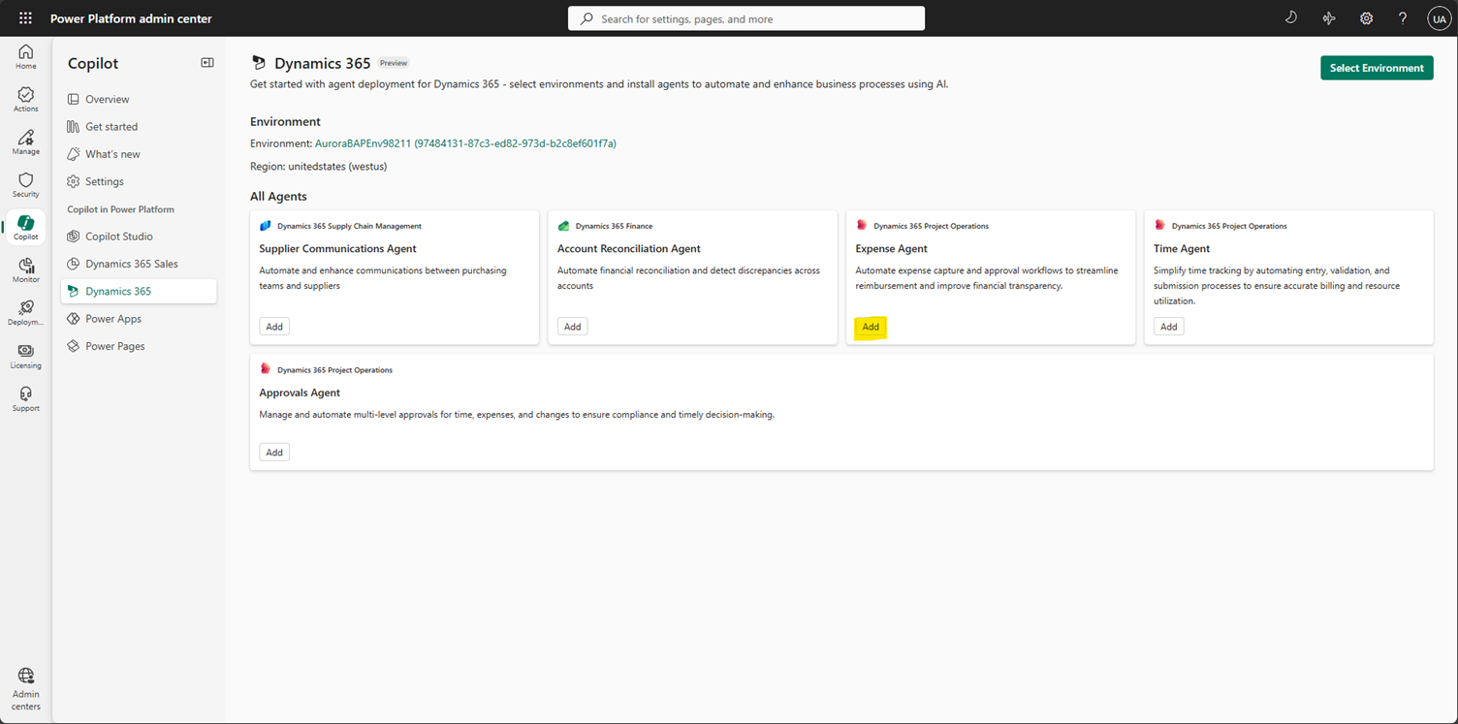This screenshot has height=724, width=1458.
Task: Open Home in the left sidebar
Action: coord(25,56)
